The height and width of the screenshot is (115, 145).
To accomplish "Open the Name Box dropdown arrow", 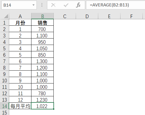I will tap(33, 5).
